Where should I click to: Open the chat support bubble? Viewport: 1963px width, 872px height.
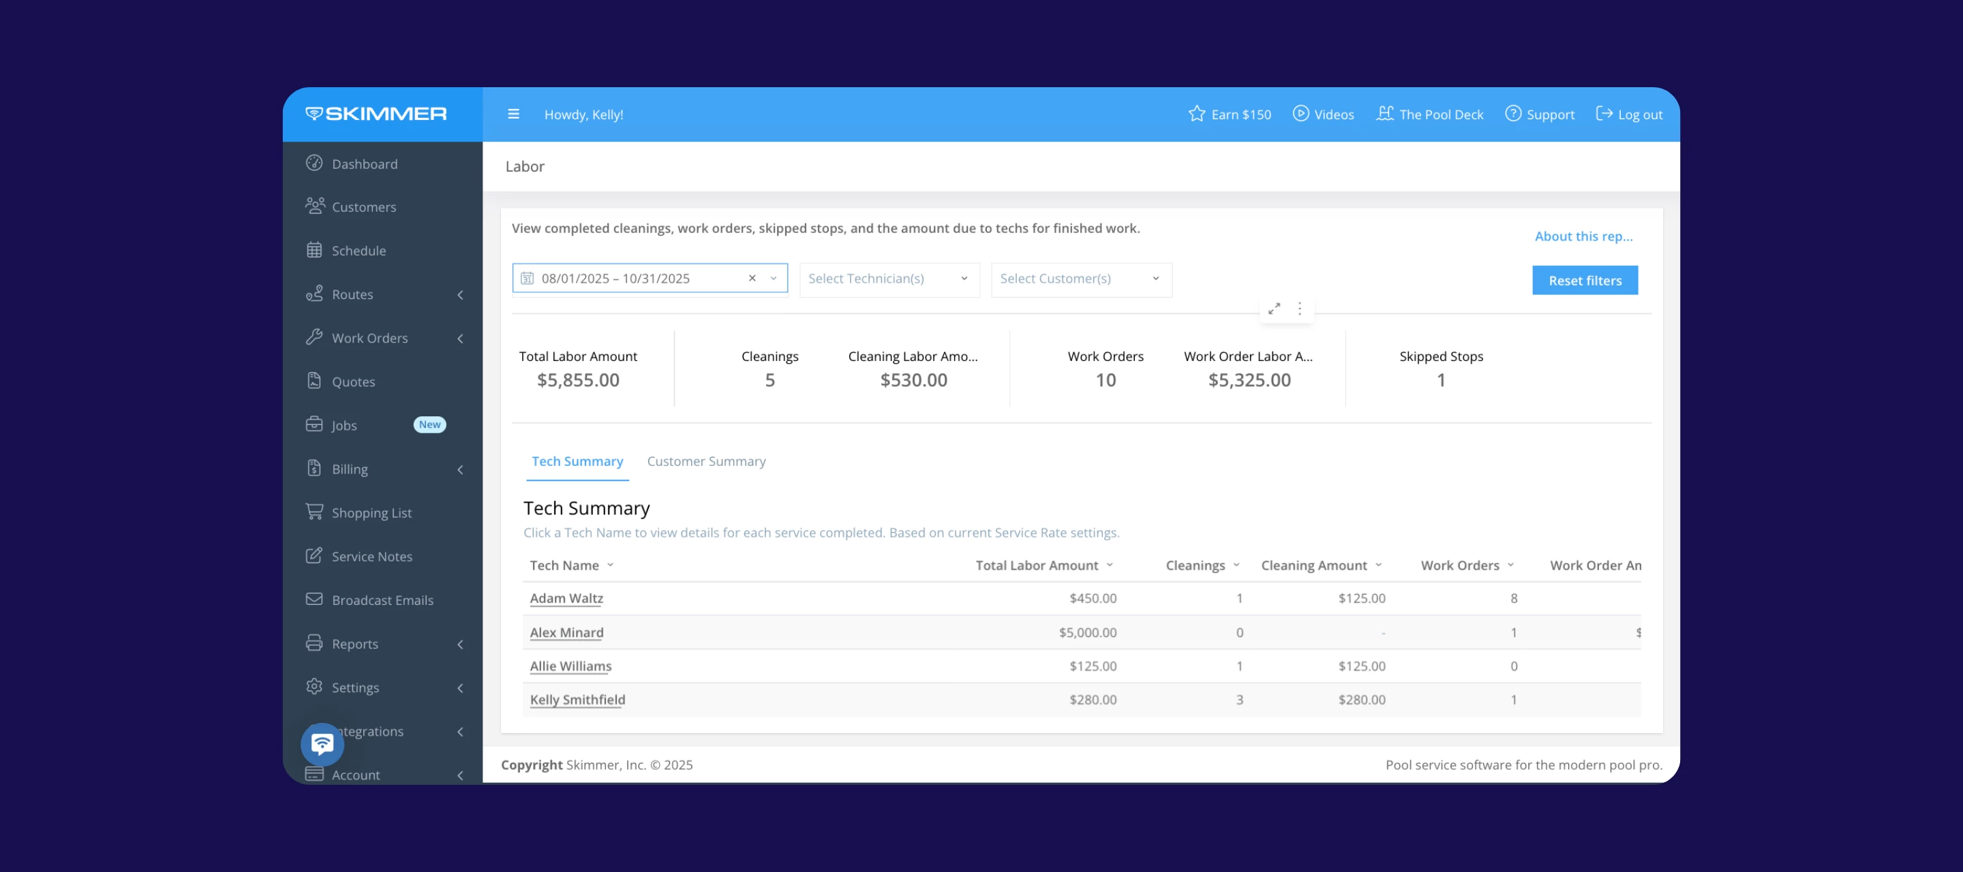coord(322,743)
